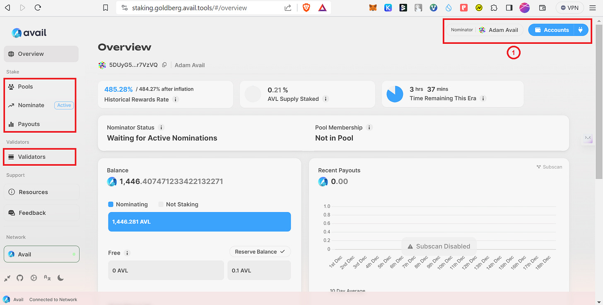Collapse the sidebar with arrows icon
This screenshot has width=603, height=305.
7,278
